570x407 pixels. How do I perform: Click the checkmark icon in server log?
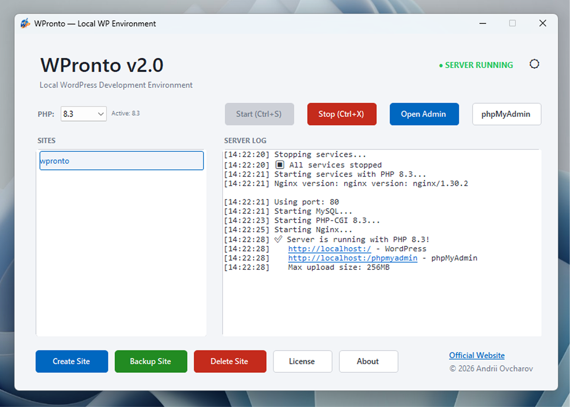pyautogui.click(x=278, y=239)
